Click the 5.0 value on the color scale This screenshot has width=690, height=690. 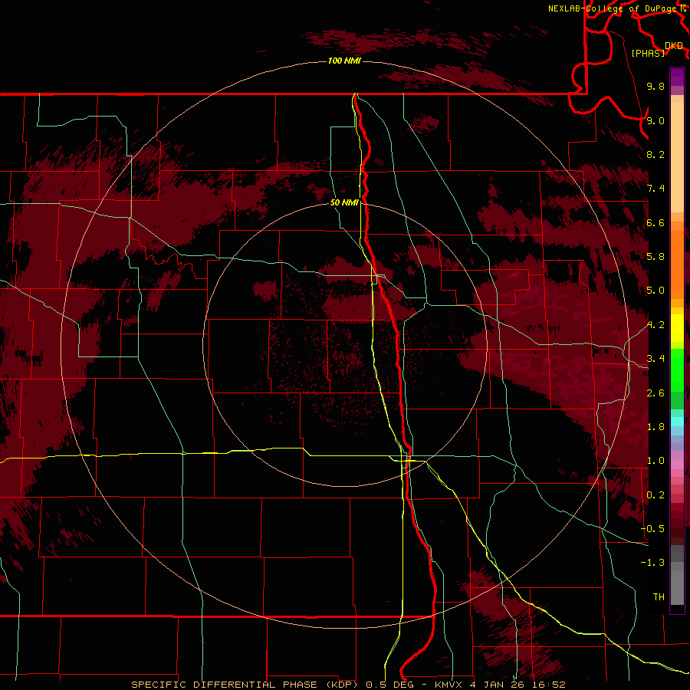pos(655,291)
